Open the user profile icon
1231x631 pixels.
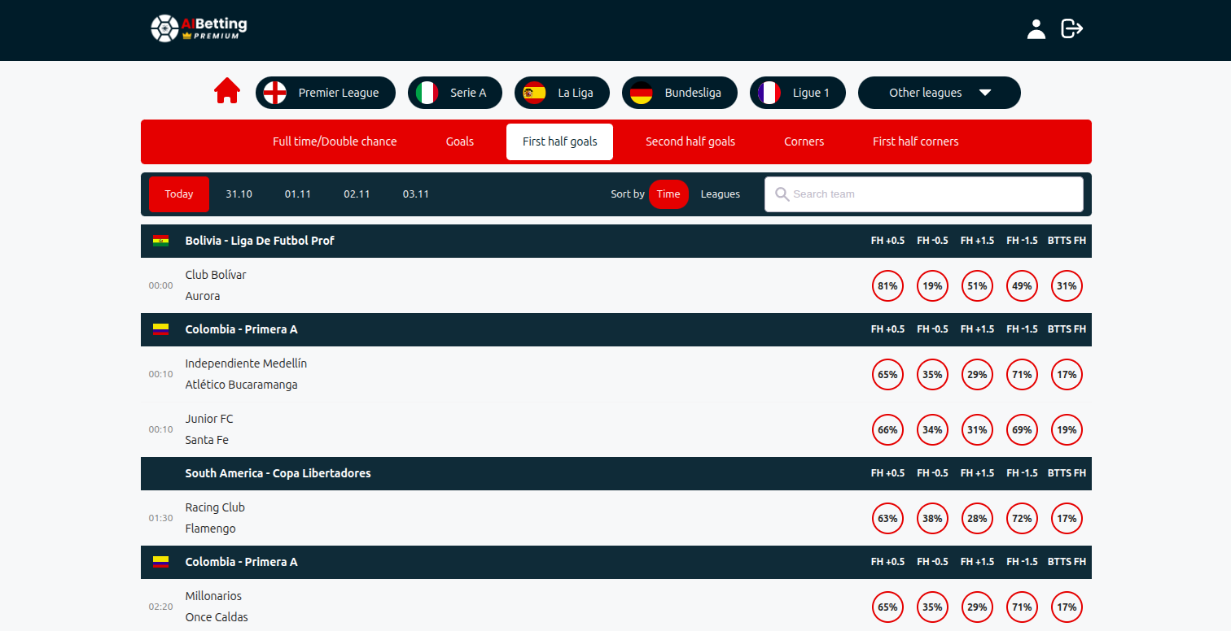1036,29
